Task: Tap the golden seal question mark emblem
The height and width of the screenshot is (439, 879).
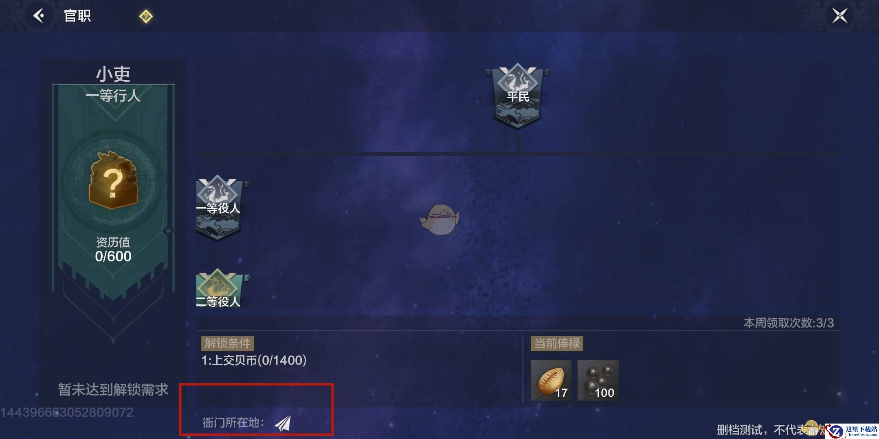Action: (x=113, y=180)
